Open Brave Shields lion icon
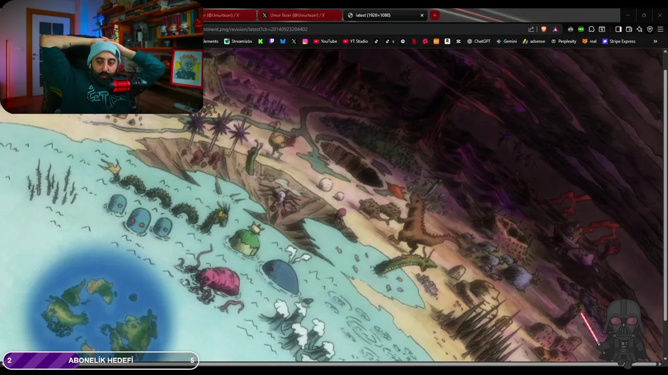 (x=543, y=29)
